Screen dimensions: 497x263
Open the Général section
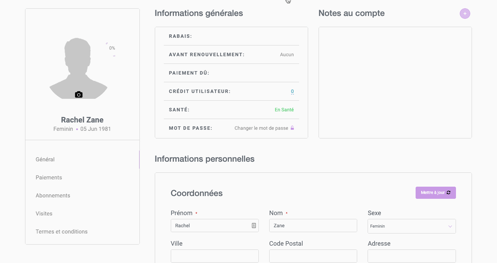click(x=45, y=160)
